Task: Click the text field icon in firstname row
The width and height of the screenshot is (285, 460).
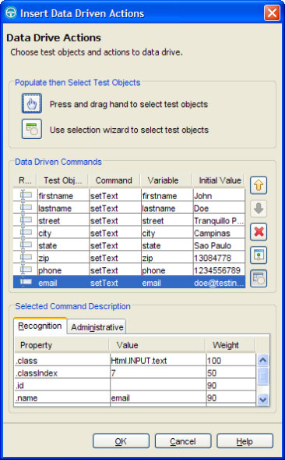Action: [26, 195]
